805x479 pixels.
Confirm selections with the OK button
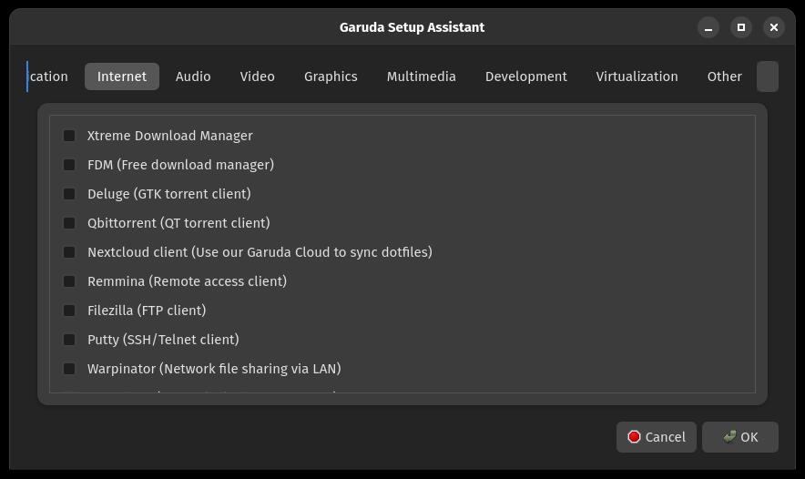(x=740, y=437)
